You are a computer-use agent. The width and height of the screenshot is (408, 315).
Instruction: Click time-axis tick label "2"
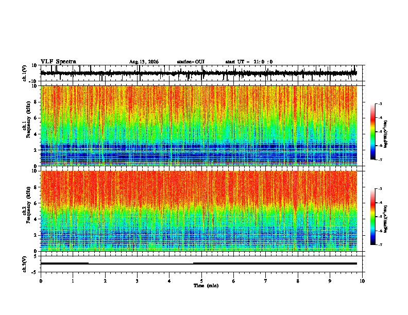105,281
